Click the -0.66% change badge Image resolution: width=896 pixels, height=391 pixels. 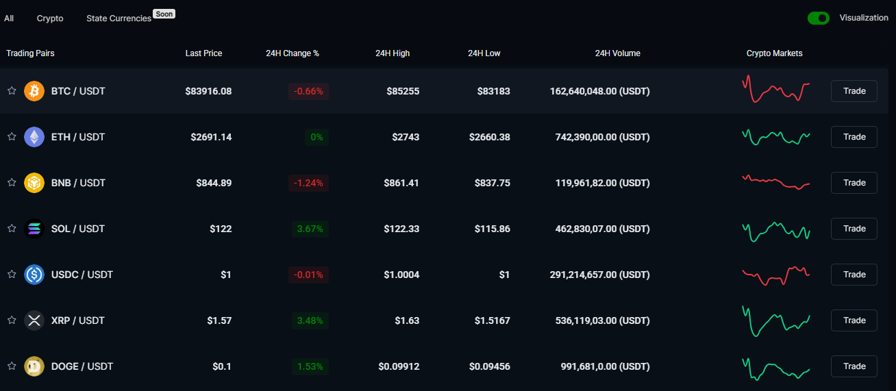tap(308, 91)
